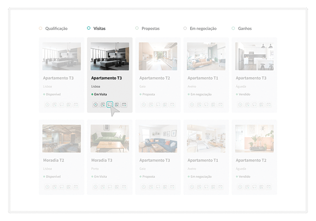Switch to the Visitas stage tab

[99, 28]
